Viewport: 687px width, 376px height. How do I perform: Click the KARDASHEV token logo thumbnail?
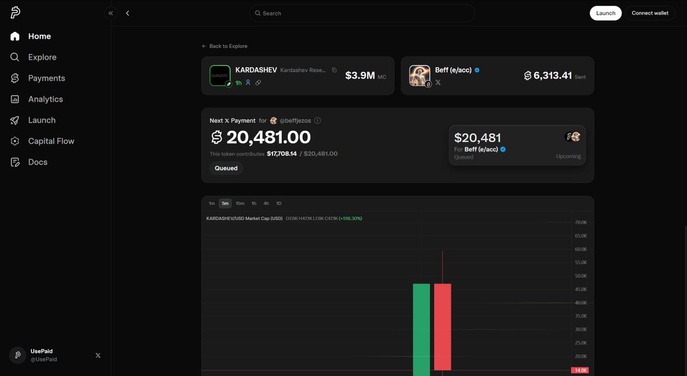pyautogui.click(x=220, y=76)
